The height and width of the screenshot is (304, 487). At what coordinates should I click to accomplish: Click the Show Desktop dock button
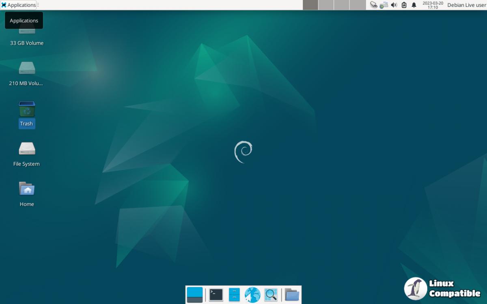point(194,295)
